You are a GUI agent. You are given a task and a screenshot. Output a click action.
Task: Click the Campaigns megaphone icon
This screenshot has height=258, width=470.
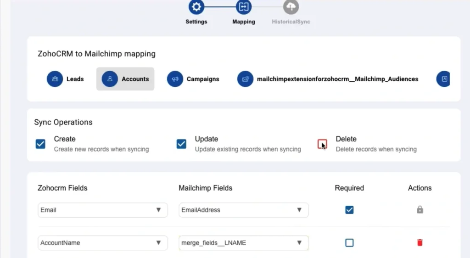(175, 79)
